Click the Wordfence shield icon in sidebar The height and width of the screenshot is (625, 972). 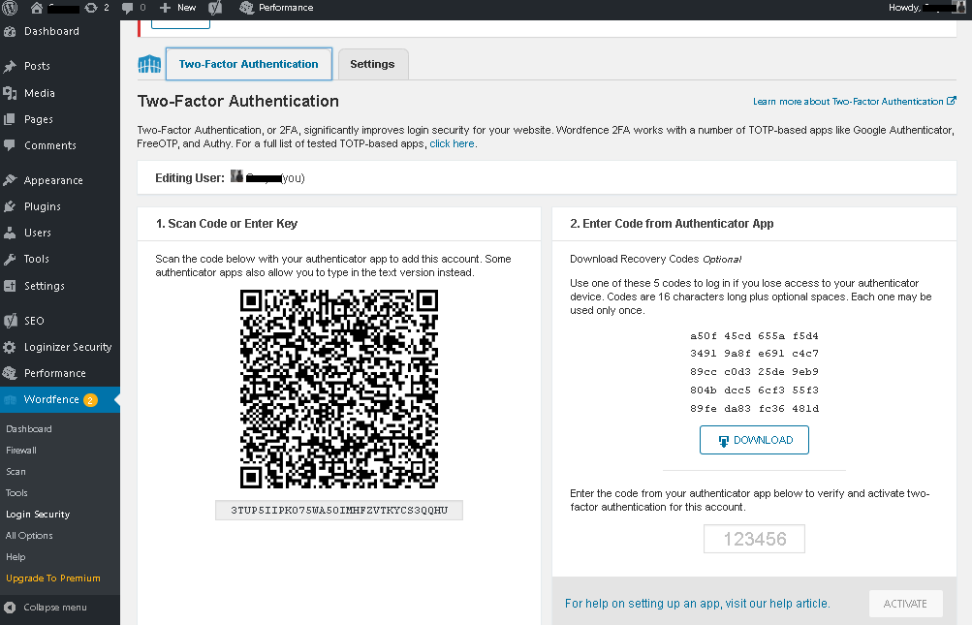tap(10, 400)
